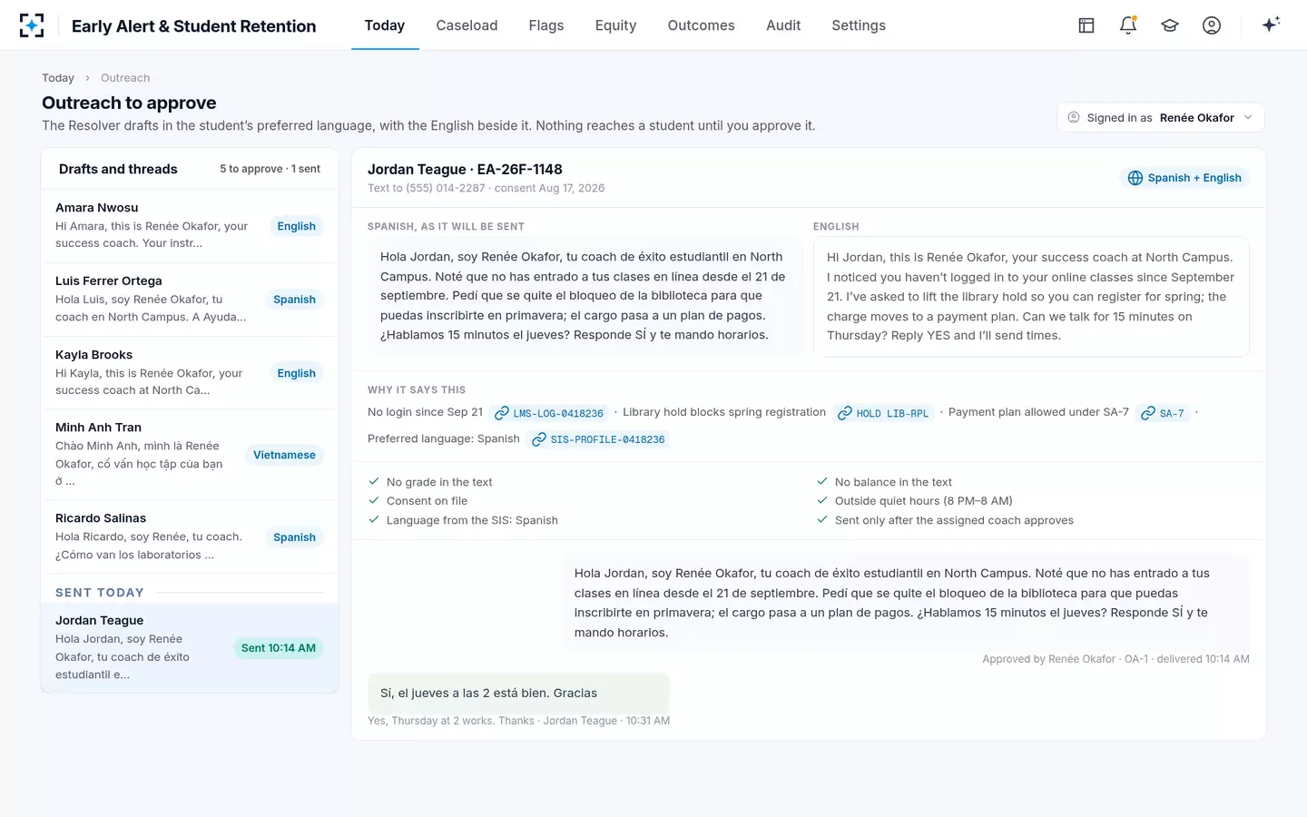Screen dimensions: 1307x817
Task: Select the Today tab
Action: (385, 25)
